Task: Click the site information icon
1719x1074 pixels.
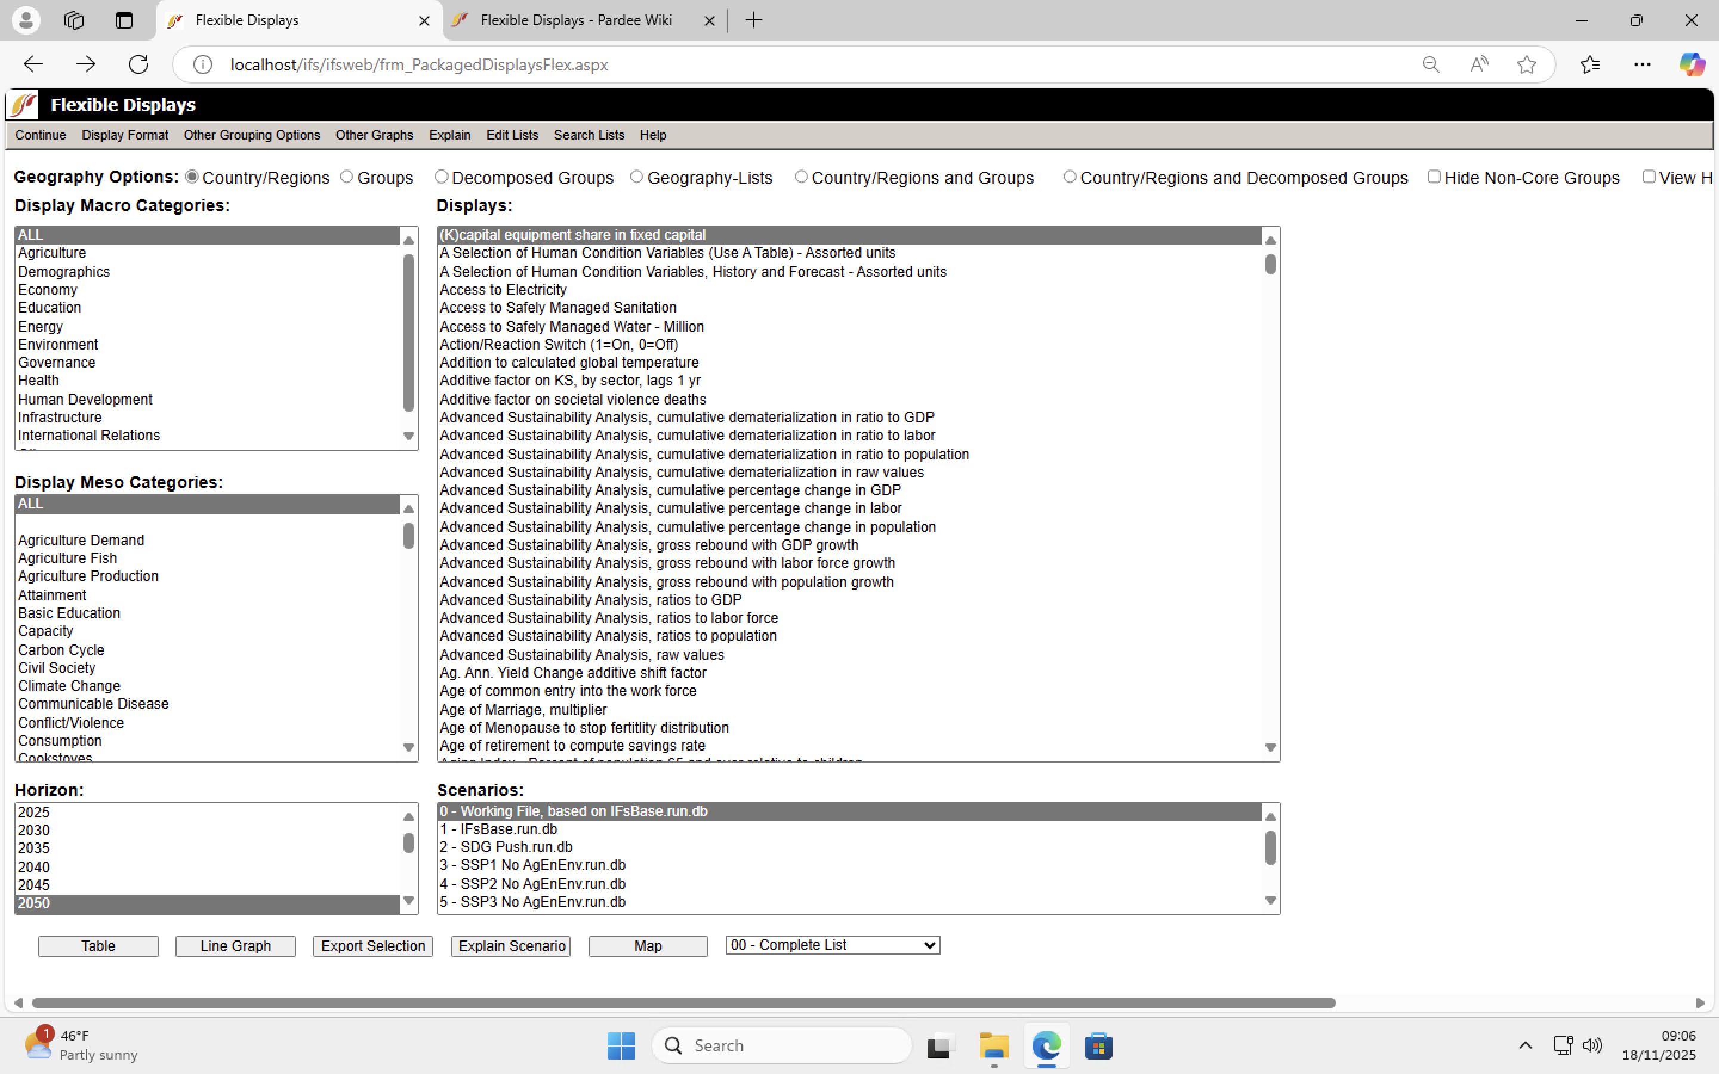Action: pos(203,64)
